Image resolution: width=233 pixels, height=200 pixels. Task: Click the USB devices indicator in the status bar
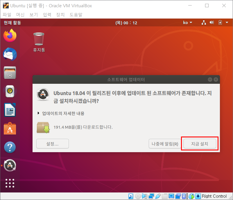pos(158,196)
